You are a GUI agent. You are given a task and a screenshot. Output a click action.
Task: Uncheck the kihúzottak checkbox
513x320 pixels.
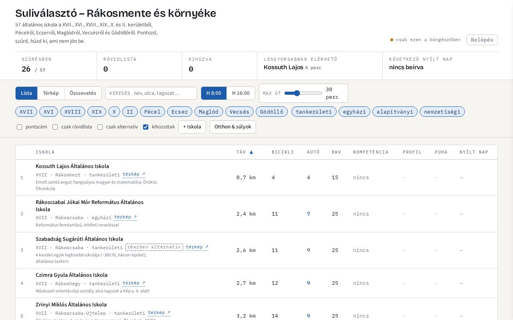pyautogui.click(x=146, y=127)
